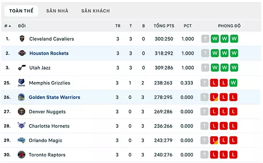Select the TOÀN THỂ tab

[21, 11]
